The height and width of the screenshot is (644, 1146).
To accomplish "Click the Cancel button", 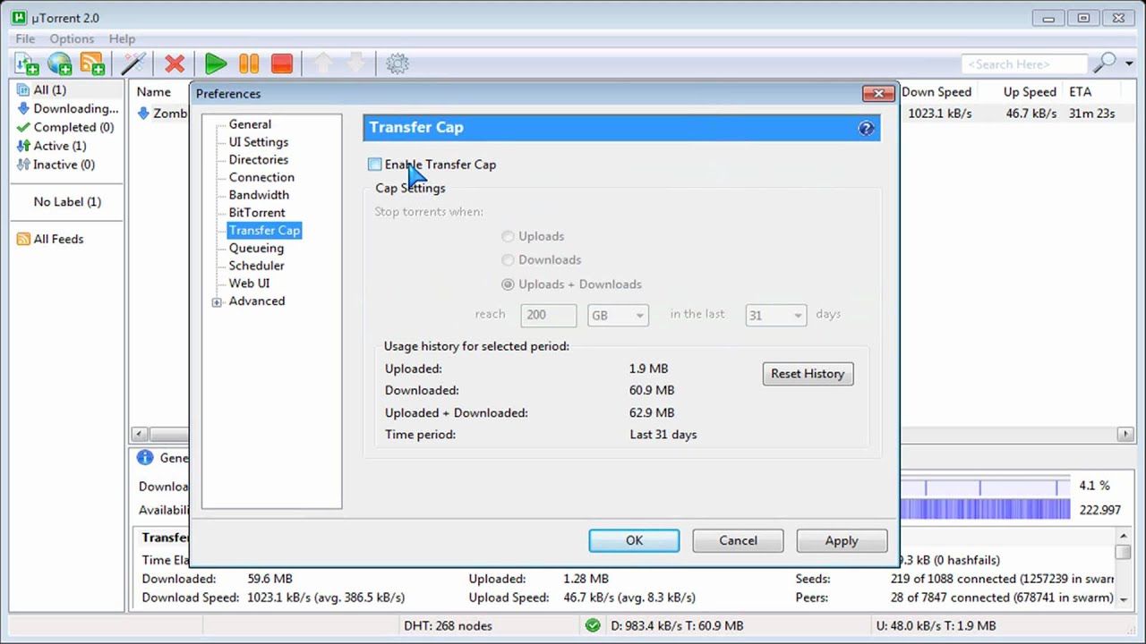I will [738, 540].
